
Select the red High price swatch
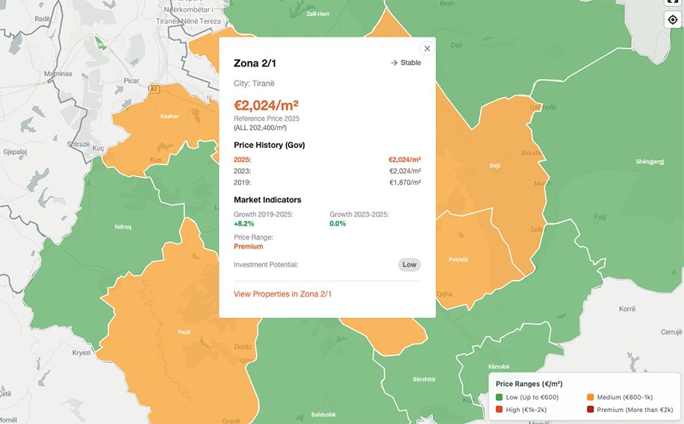500,410
